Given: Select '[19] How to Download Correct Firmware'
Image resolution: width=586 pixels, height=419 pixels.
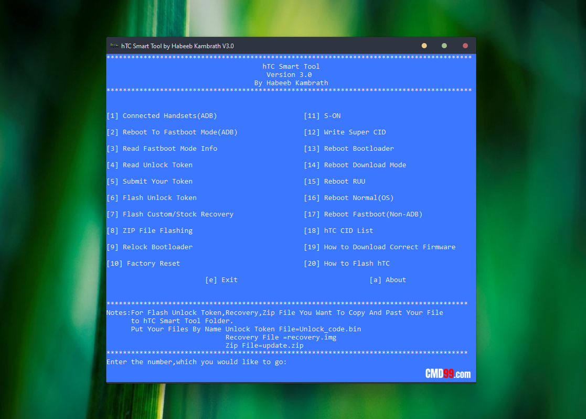Looking at the screenshot, I should tap(380, 247).
